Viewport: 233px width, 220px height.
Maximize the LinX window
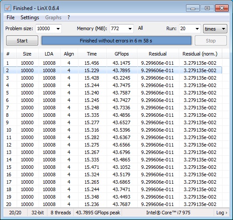[207, 8]
